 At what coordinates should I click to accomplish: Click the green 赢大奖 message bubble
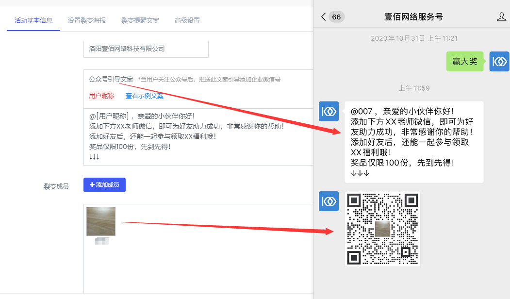tap(465, 61)
